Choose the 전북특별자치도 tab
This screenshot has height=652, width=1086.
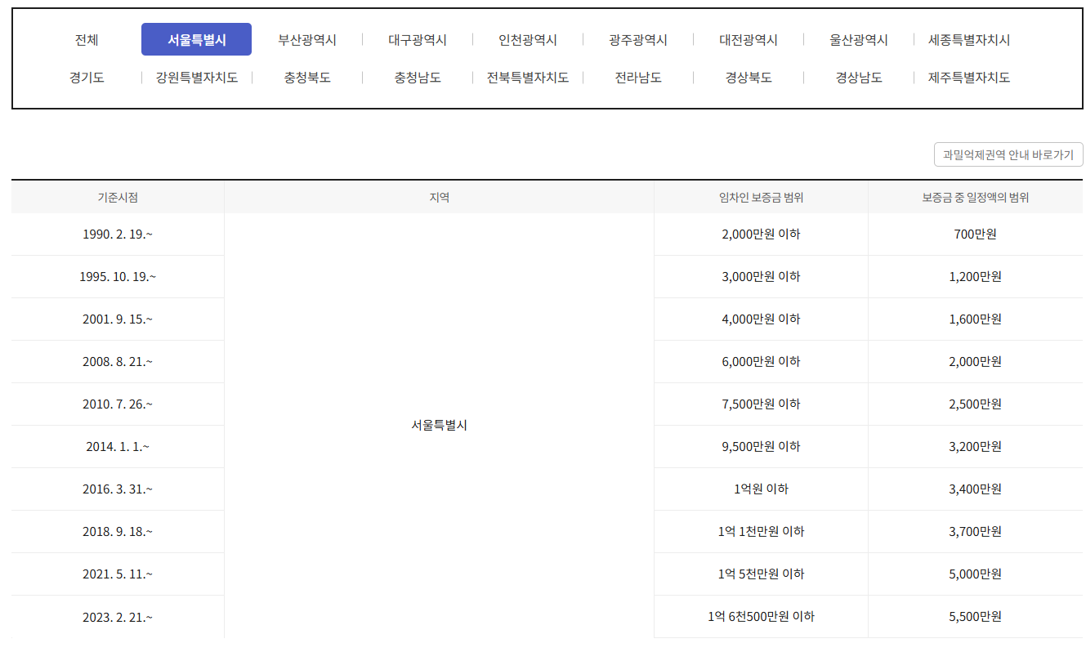(x=528, y=78)
